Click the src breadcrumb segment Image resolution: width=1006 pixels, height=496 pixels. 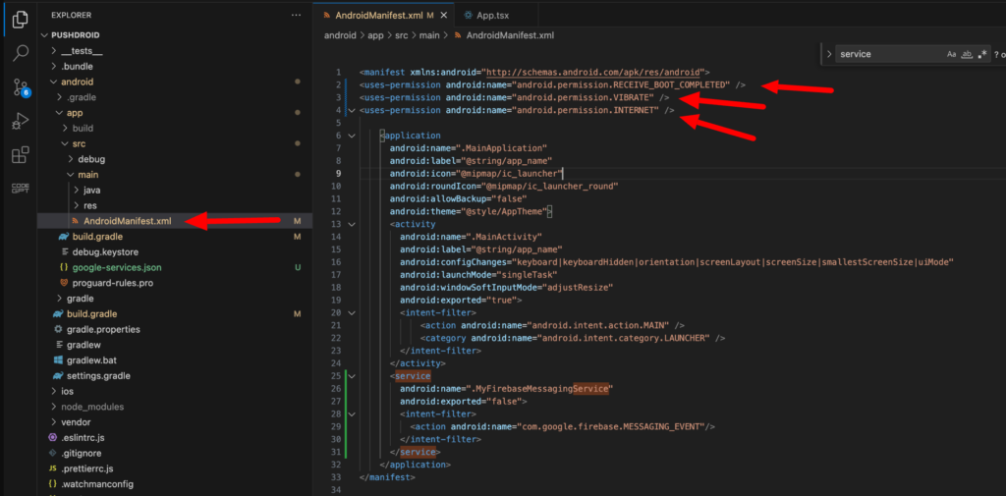pos(402,35)
